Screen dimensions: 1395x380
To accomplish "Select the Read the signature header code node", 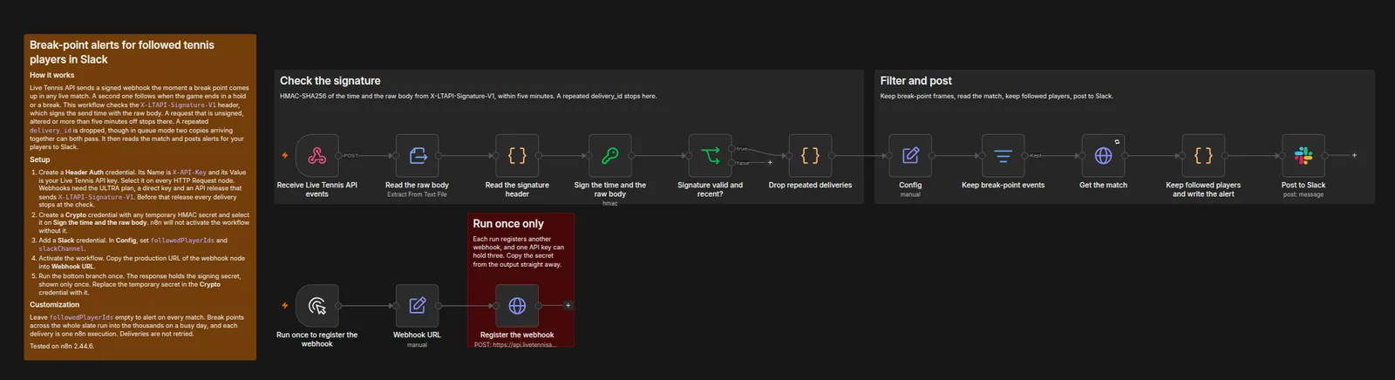I will tap(517, 156).
